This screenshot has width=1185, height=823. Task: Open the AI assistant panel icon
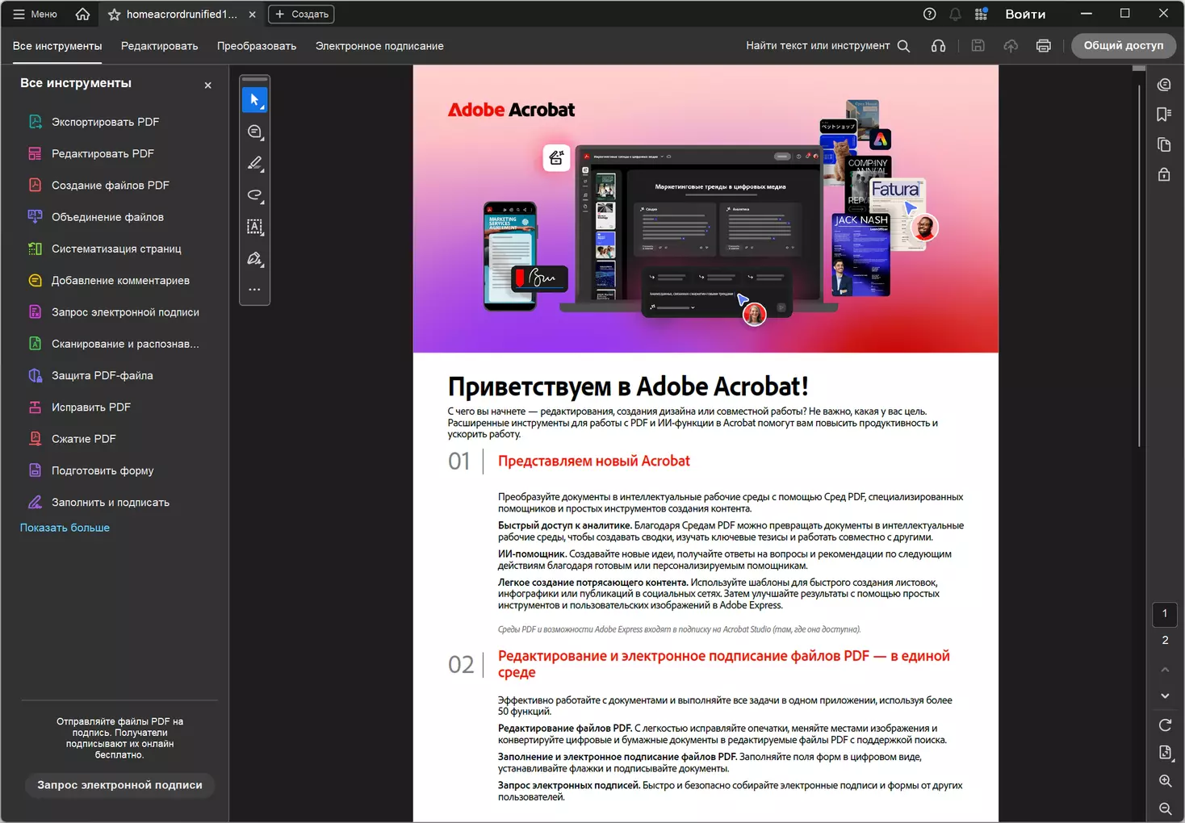point(1164,85)
